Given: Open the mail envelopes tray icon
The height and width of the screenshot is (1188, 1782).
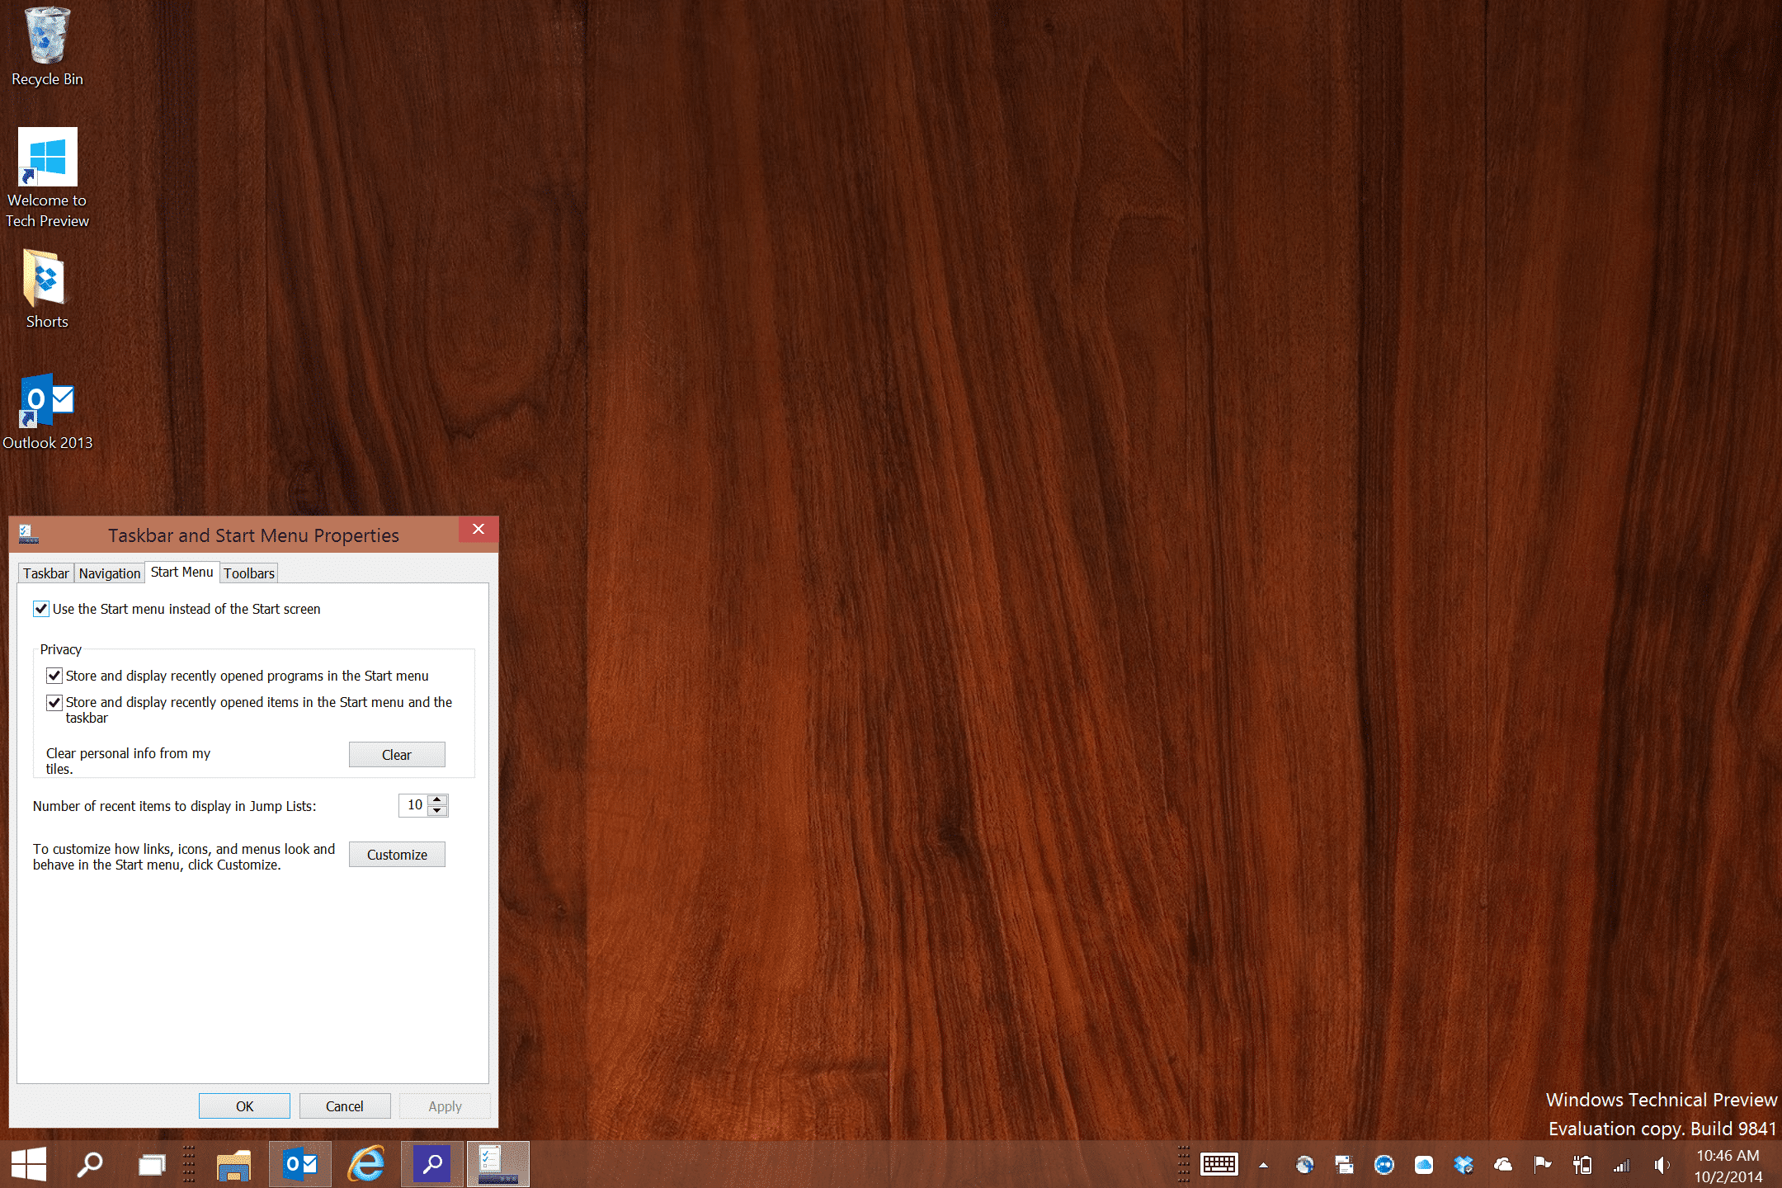Looking at the screenshot, I should [1344, 1164].
